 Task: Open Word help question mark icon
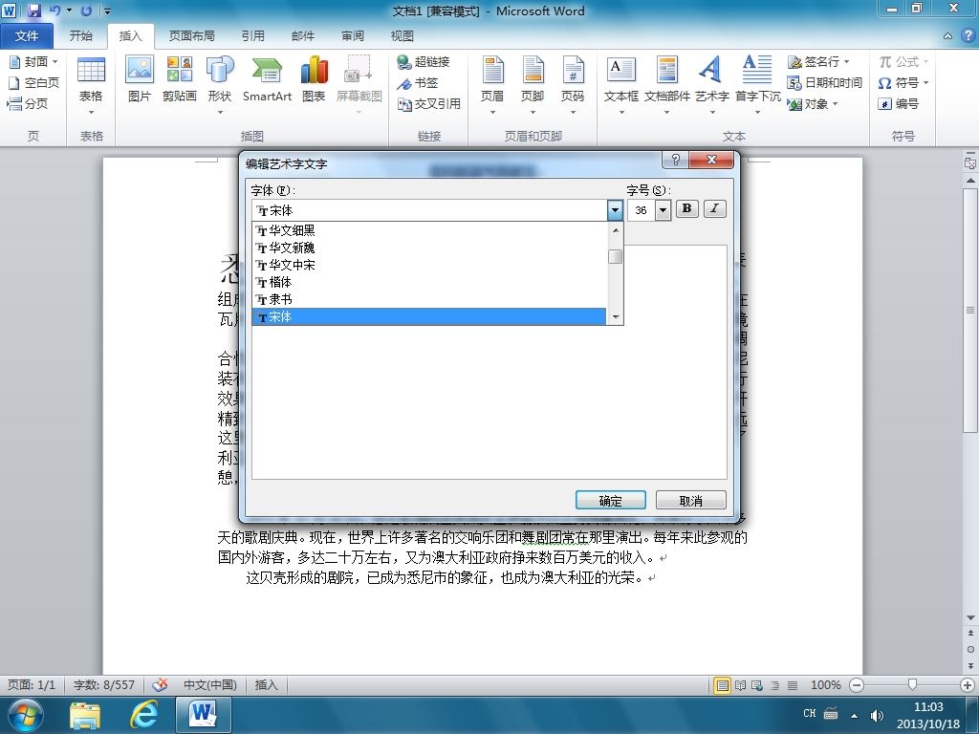968,36
